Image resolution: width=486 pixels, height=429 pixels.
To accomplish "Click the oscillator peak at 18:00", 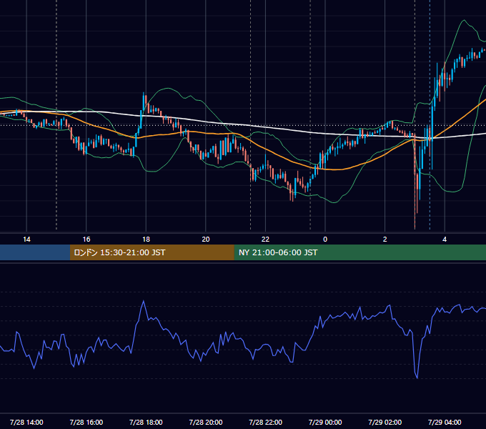I will (143, 301).
